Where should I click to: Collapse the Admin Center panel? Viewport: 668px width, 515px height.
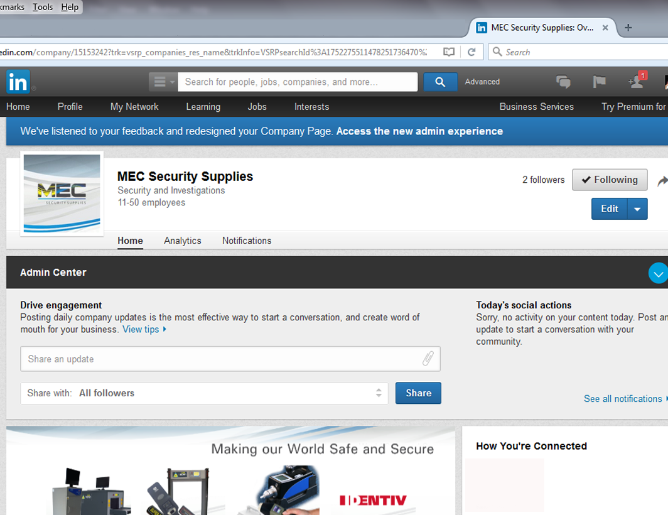658,273
